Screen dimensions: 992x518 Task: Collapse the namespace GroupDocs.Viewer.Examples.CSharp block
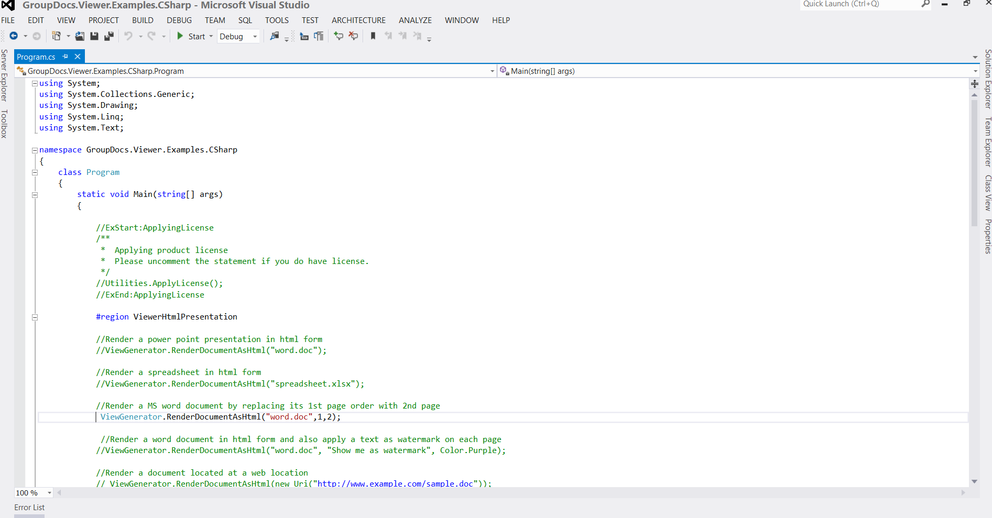[35, 150]
